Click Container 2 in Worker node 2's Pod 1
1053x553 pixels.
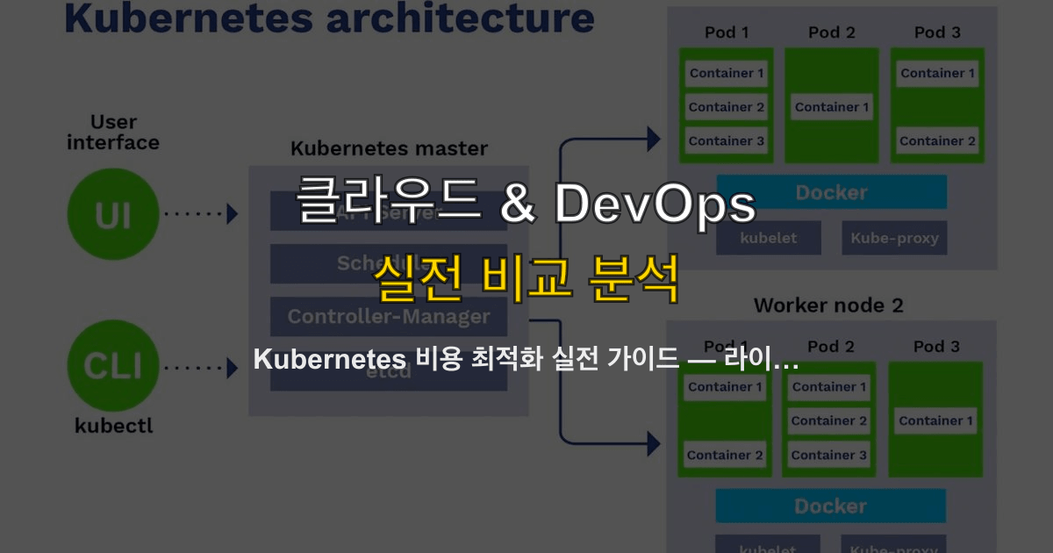coord(726,455)
